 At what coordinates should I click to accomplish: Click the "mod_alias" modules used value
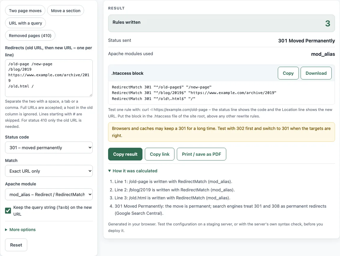point(323,54)
